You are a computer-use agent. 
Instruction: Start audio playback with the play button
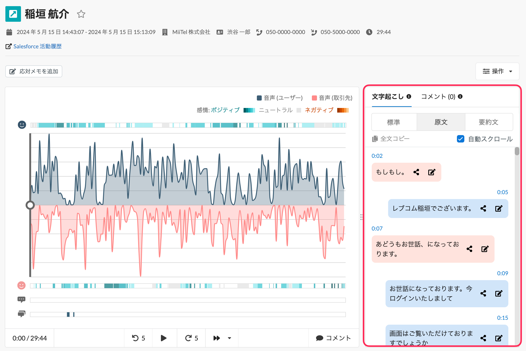(164, 338)
